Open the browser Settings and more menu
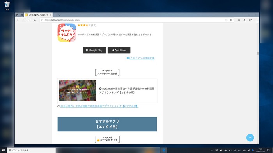The image size is (273, 153). 256,20
